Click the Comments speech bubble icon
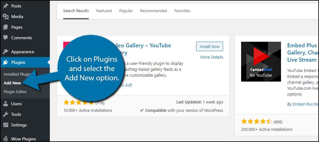Viewport: 319px width, 142px height. (6, 38)
